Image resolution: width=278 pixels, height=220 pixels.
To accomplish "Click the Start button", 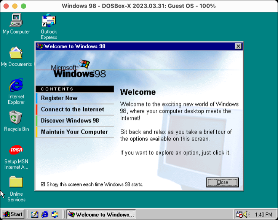I will pyautogui.click(x=13, y=214).
